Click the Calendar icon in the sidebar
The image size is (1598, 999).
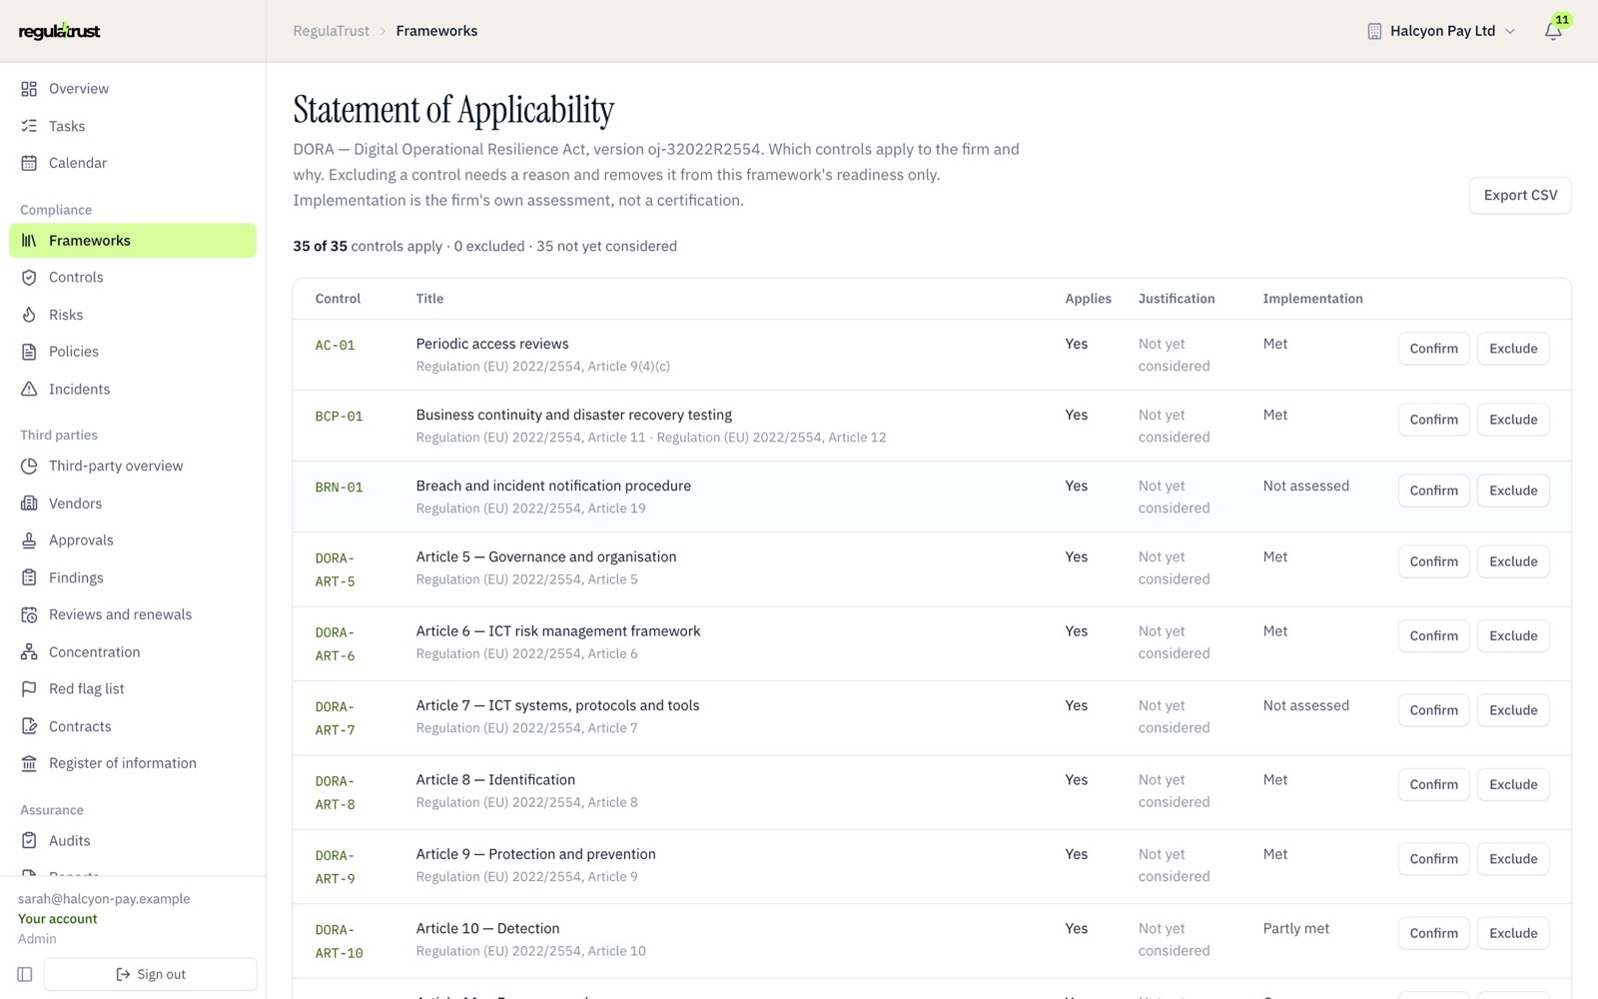coord(29,163)
